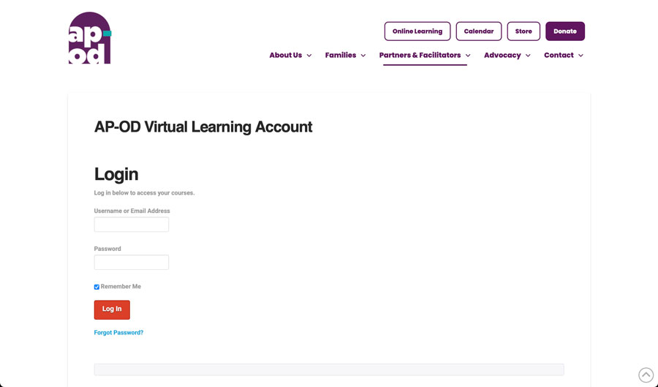The image size is (658, 387).
Task: Expand the Families chevron
Action: pos(363,56)
